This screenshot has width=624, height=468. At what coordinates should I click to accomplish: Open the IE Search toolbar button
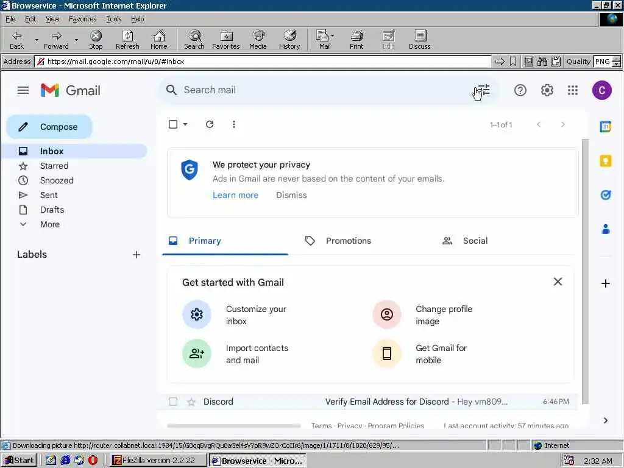coord(194,40)
